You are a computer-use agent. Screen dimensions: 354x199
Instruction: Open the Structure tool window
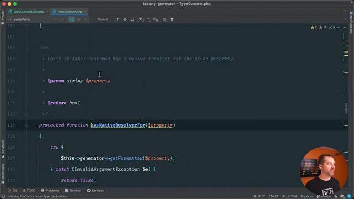3,149
